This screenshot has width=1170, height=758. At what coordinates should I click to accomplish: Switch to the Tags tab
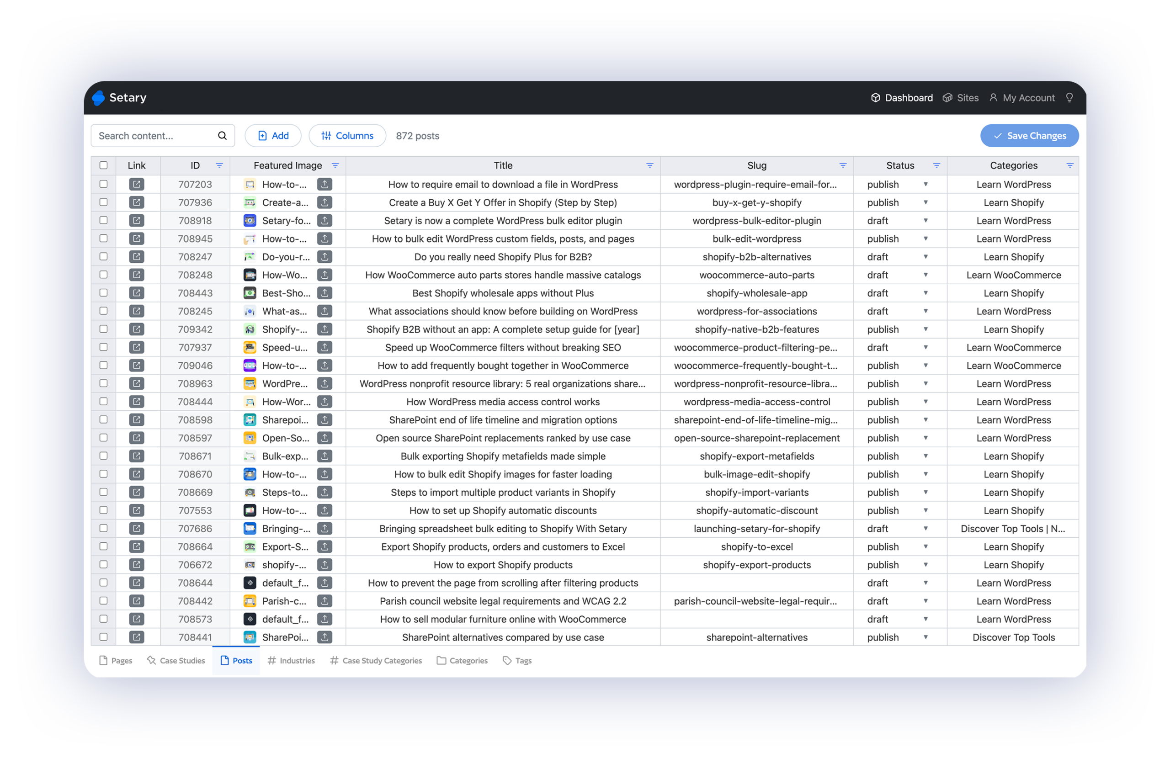pos(517,661)
